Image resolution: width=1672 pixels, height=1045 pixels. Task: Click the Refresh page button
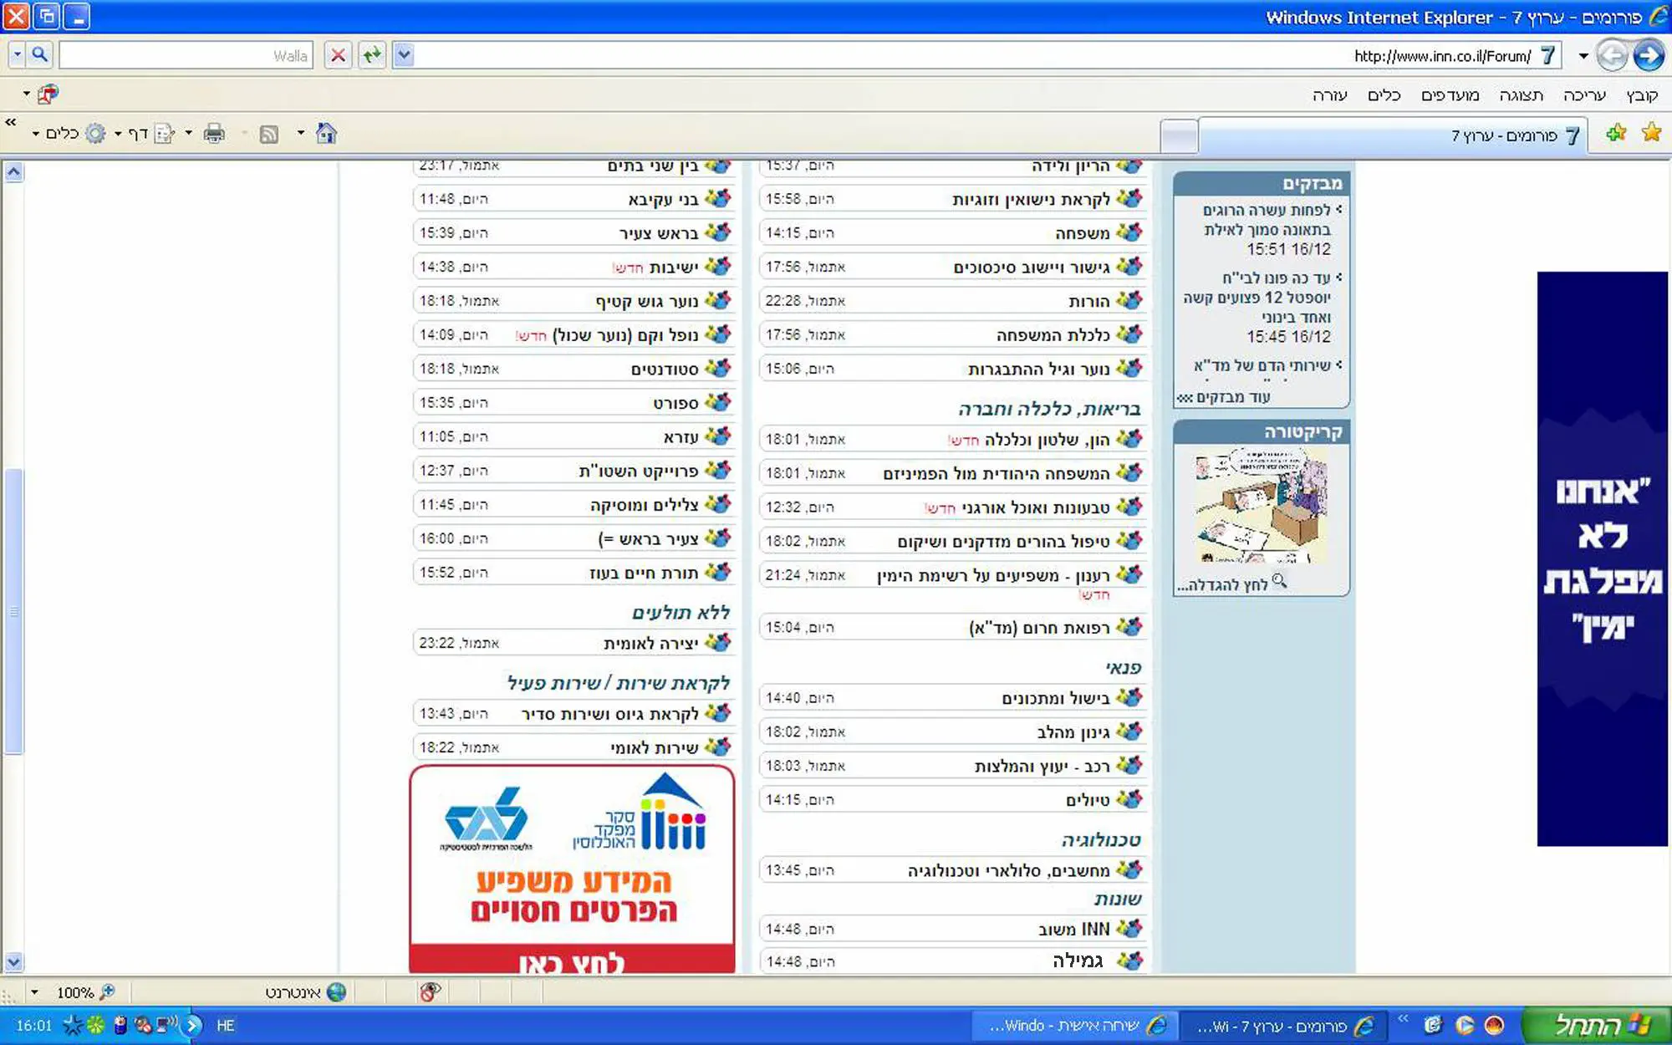pyautogui.click(x=372, y=56)
